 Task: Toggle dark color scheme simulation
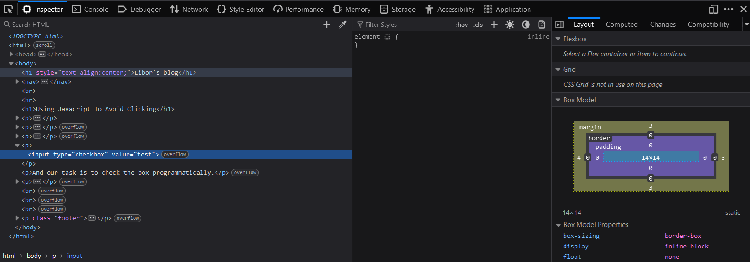tap(526, 25)
